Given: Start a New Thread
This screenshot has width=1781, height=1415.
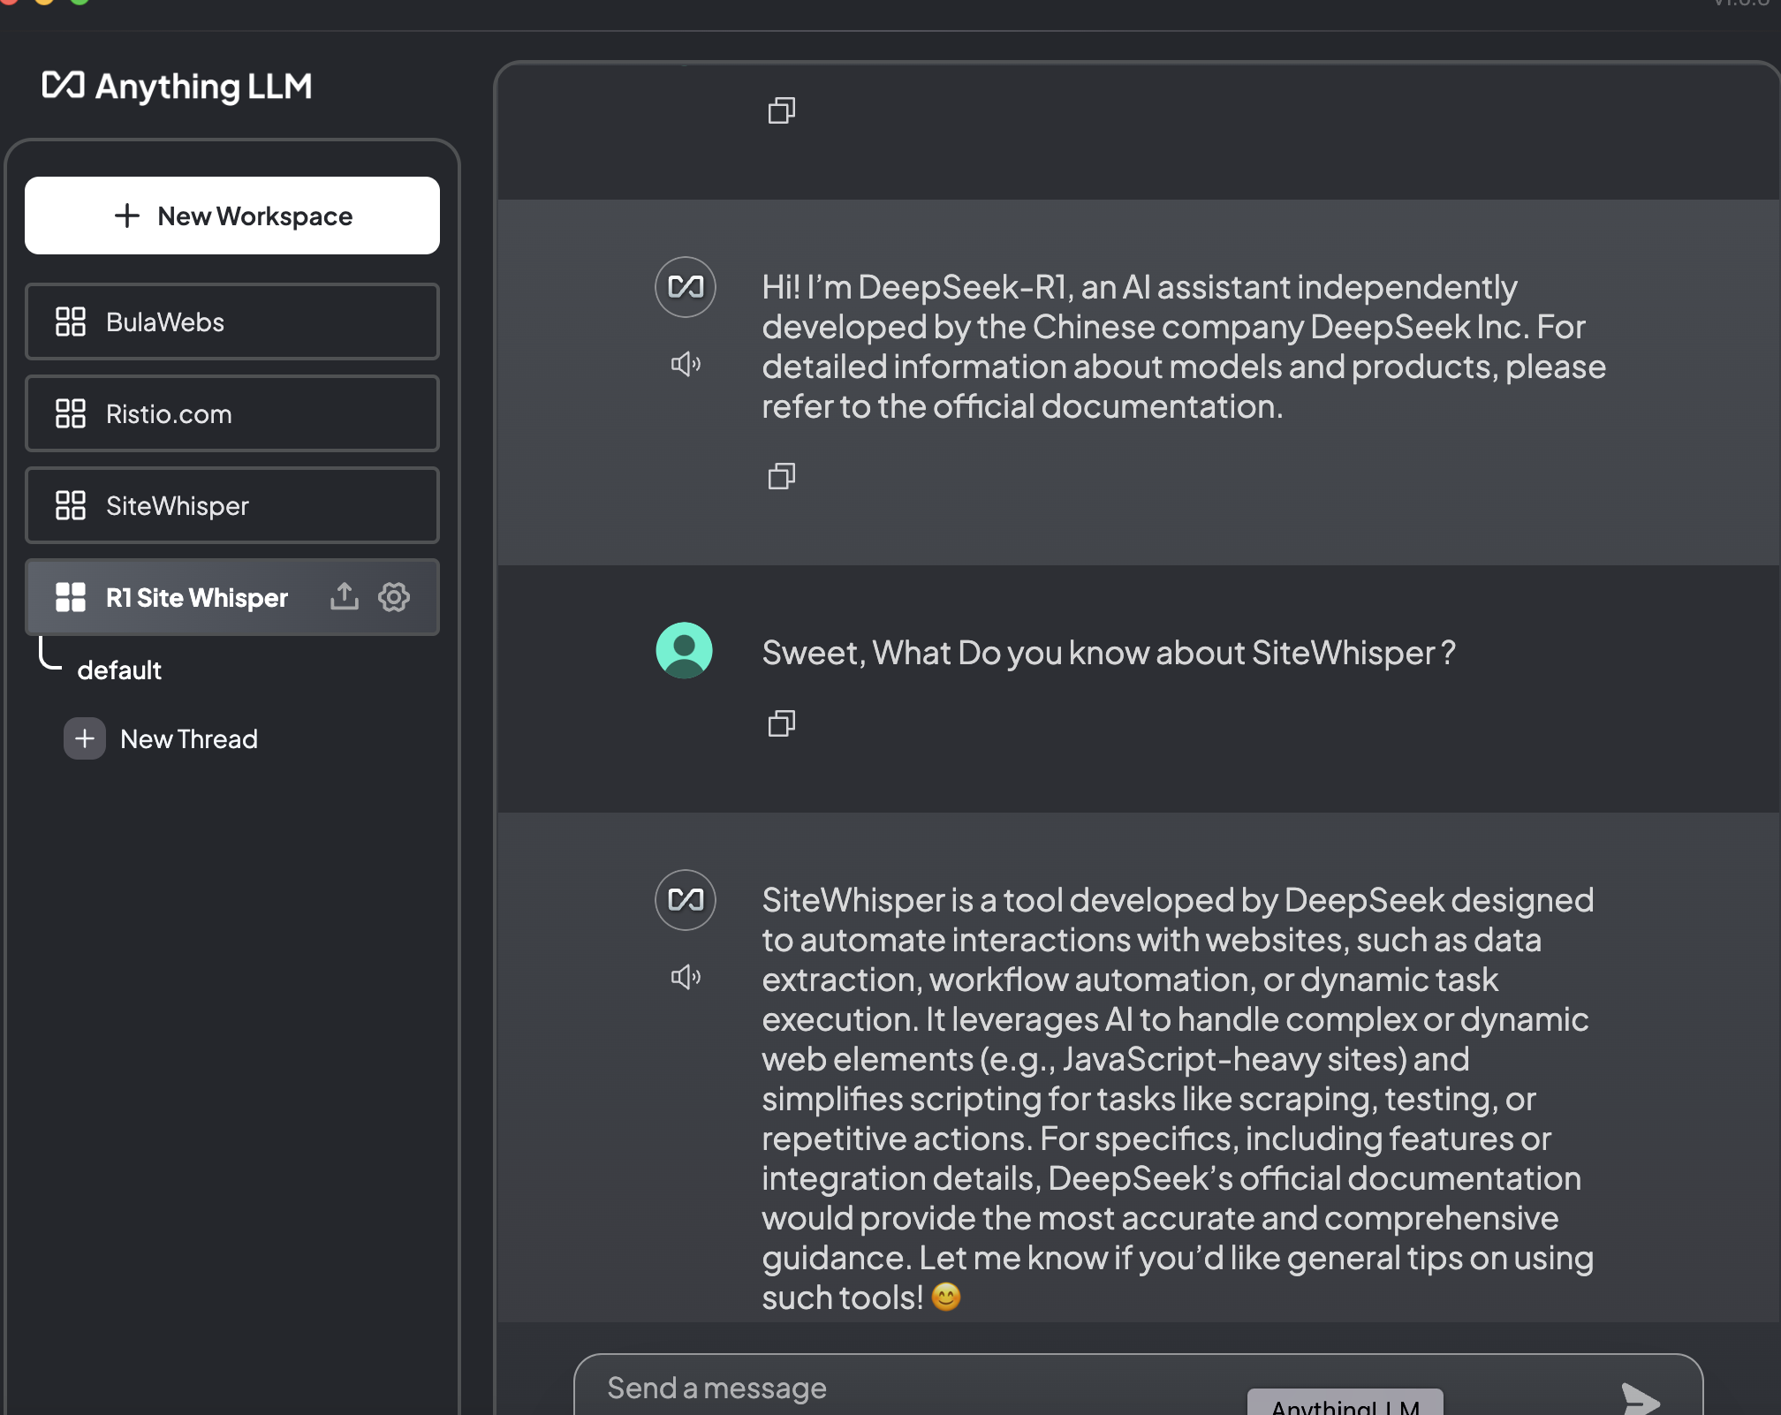Looking at the screenshot, I should pyautogui.click(x=161, y=738).
